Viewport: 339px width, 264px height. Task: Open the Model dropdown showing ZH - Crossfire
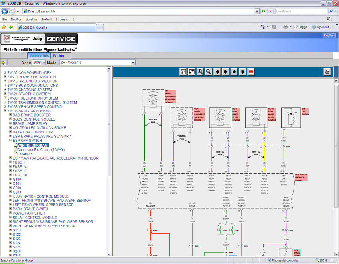pos(97,63)
